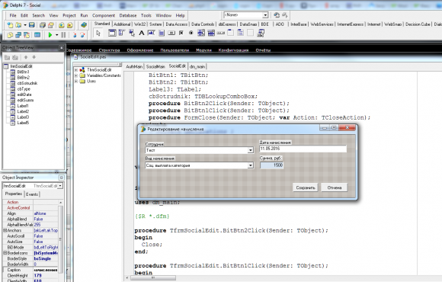Click the Pause program icon
442x282 pixels.
(x=63, y=35)
